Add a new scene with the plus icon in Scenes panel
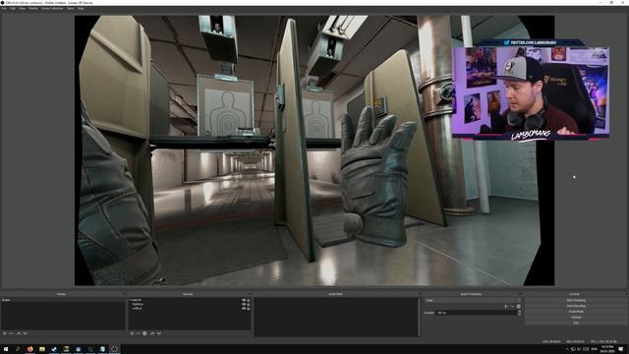This screenshot has height=354, width=629. (4, 333)
